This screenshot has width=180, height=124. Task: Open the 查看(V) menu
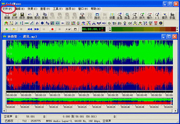coord(45,9)
